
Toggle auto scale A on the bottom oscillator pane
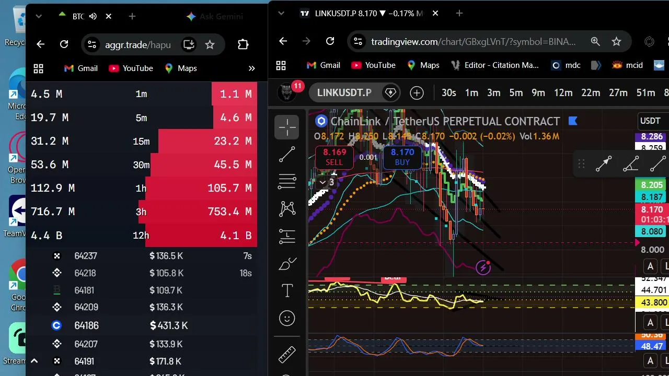pos(650,360)
